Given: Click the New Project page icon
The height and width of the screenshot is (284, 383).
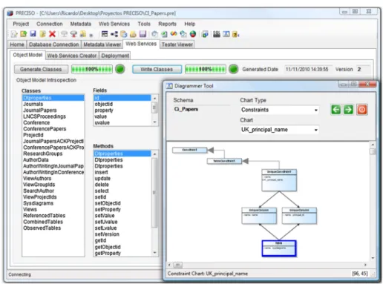Looking at the screenshot, I should [x=14, y=34].
